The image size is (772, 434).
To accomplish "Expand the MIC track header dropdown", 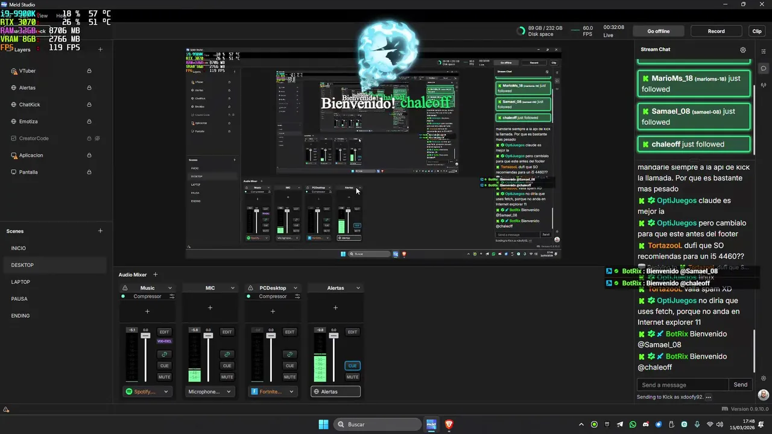I will (x=233, y=288).
